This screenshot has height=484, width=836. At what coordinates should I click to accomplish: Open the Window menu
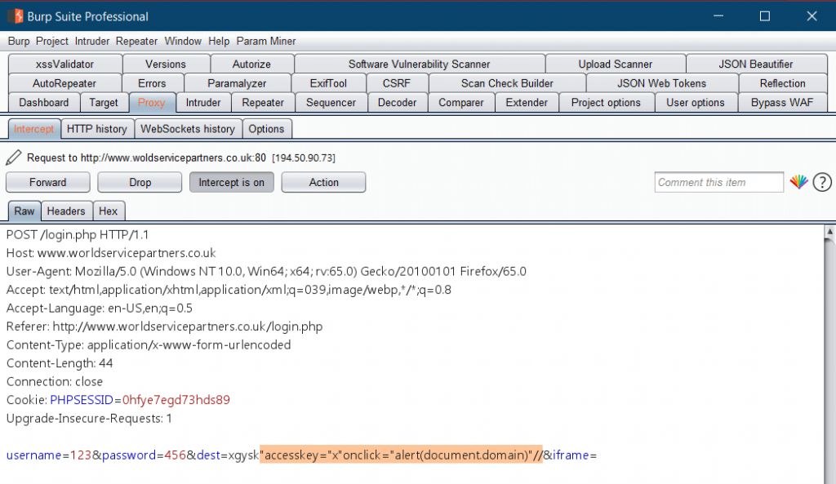(183, 41)
